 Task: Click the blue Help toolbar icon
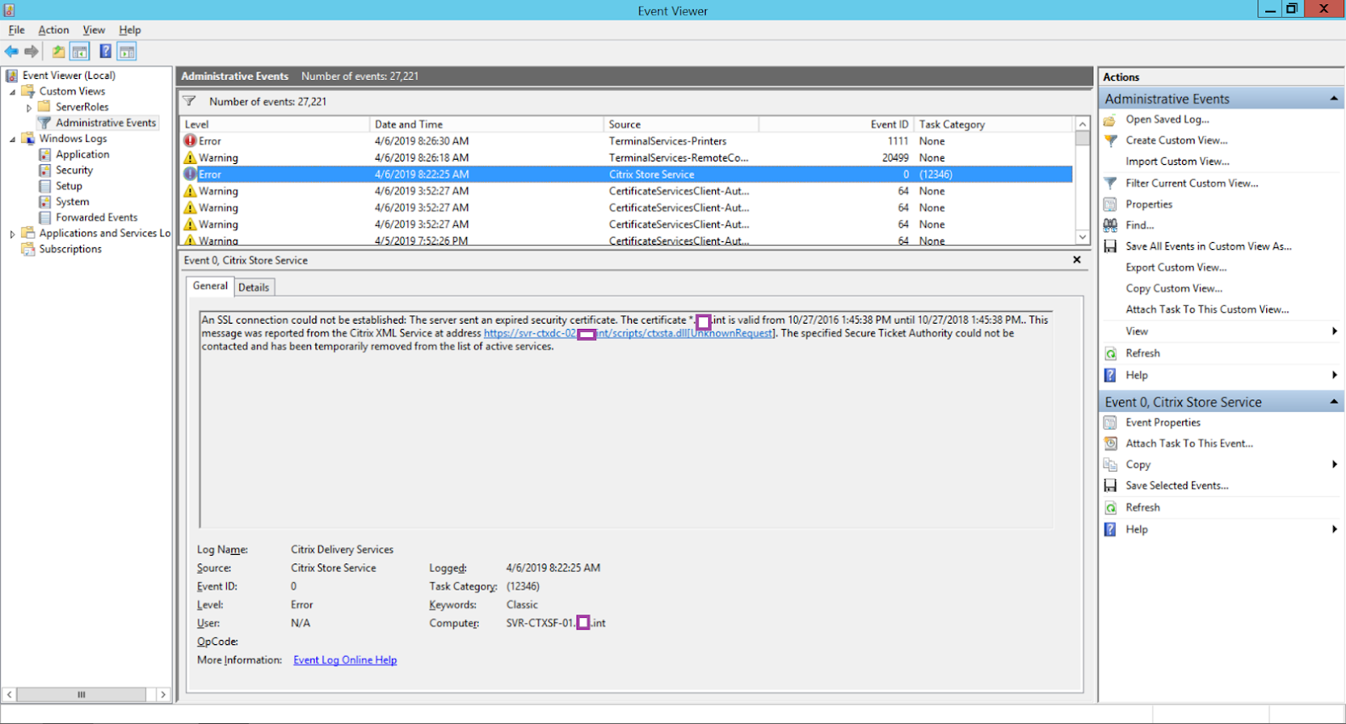[x=105, y=52]
